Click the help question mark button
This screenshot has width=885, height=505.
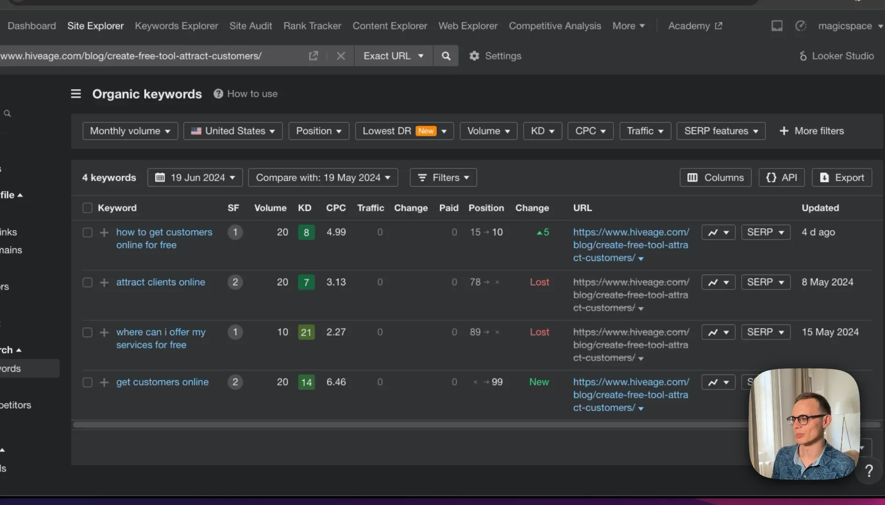(869, 470)
